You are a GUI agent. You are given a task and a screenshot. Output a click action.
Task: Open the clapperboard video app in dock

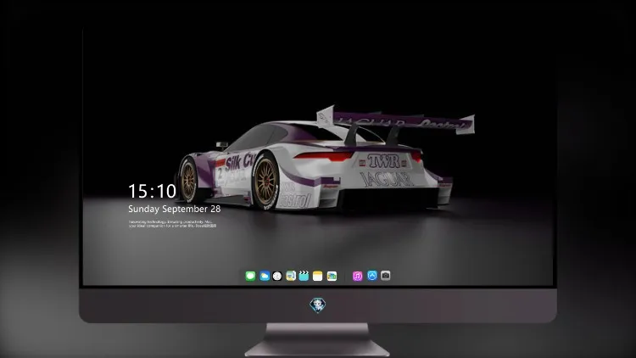[x=304, y=276]
